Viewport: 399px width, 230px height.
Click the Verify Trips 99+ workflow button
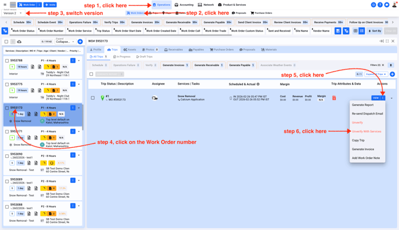pos(114,23)
